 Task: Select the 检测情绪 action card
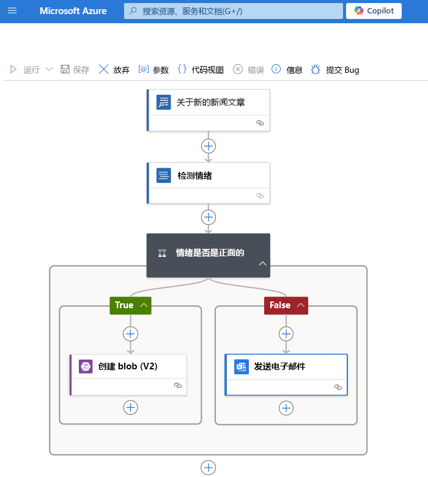[x=208, y=183]
